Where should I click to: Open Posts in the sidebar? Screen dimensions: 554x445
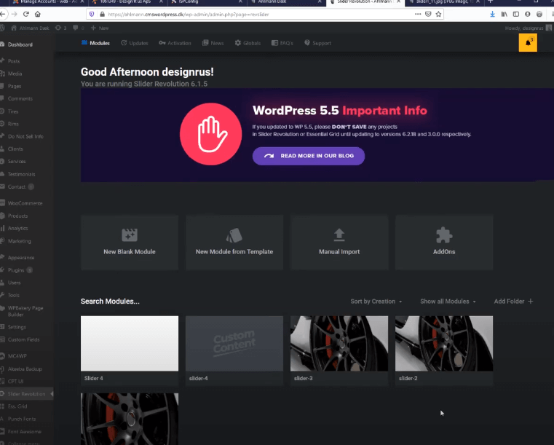click(14, 61)
